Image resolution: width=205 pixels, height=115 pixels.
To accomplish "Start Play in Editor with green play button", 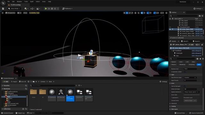I will tap(46, 9).
